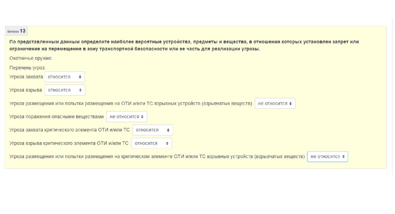Click label about explosives placement on ОТИ и/или ТС
Image resolution: width=395 pixels, height=214 pixels.
(131, 104)
